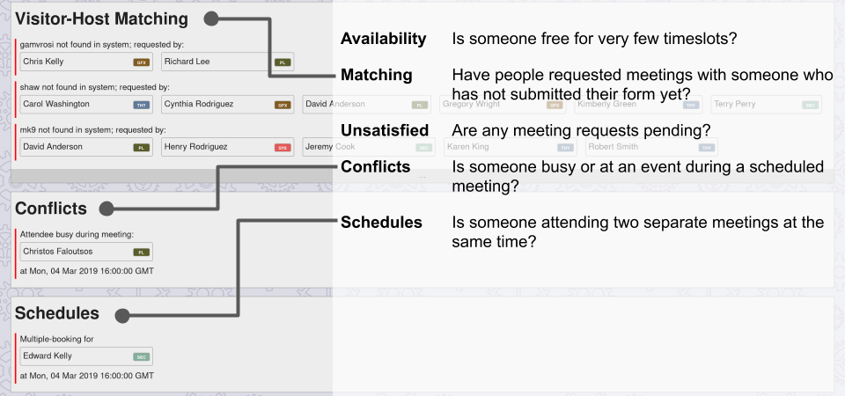Click the PL badge on David Anderson under mk9
This screenshot has width=845, height=396.
[x=141, y=148]
